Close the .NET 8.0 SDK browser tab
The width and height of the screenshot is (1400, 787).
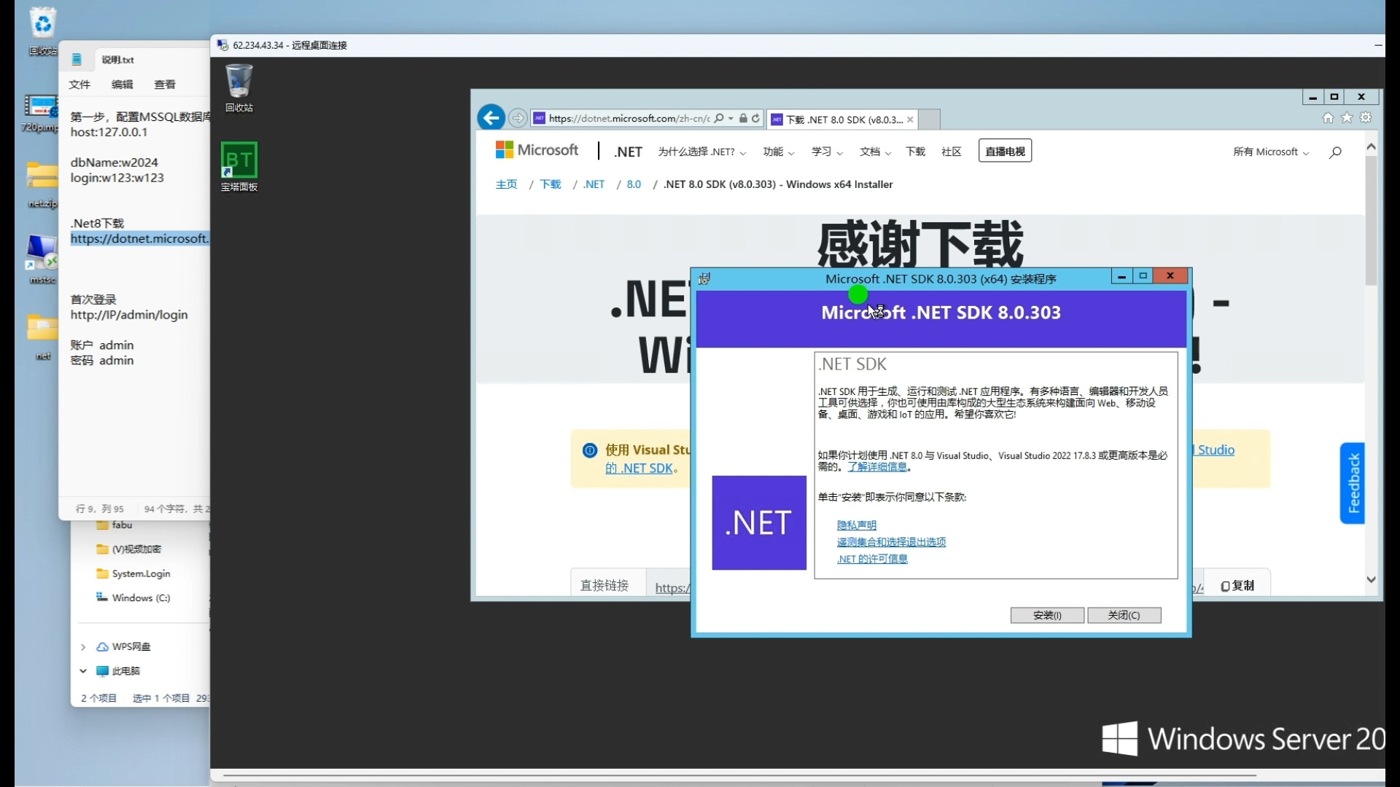click(x=910, y=120)
